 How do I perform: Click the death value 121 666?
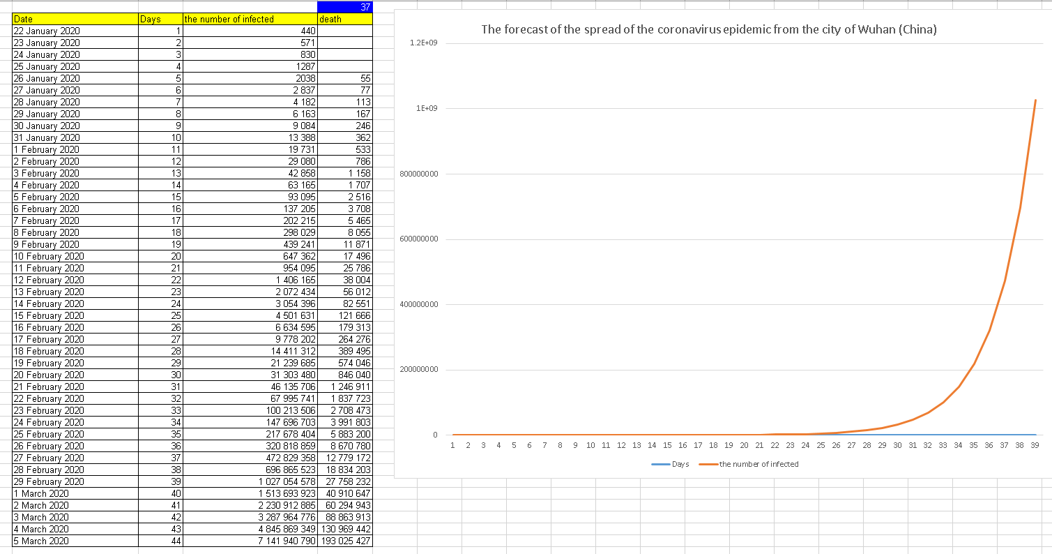click(344, 316)
